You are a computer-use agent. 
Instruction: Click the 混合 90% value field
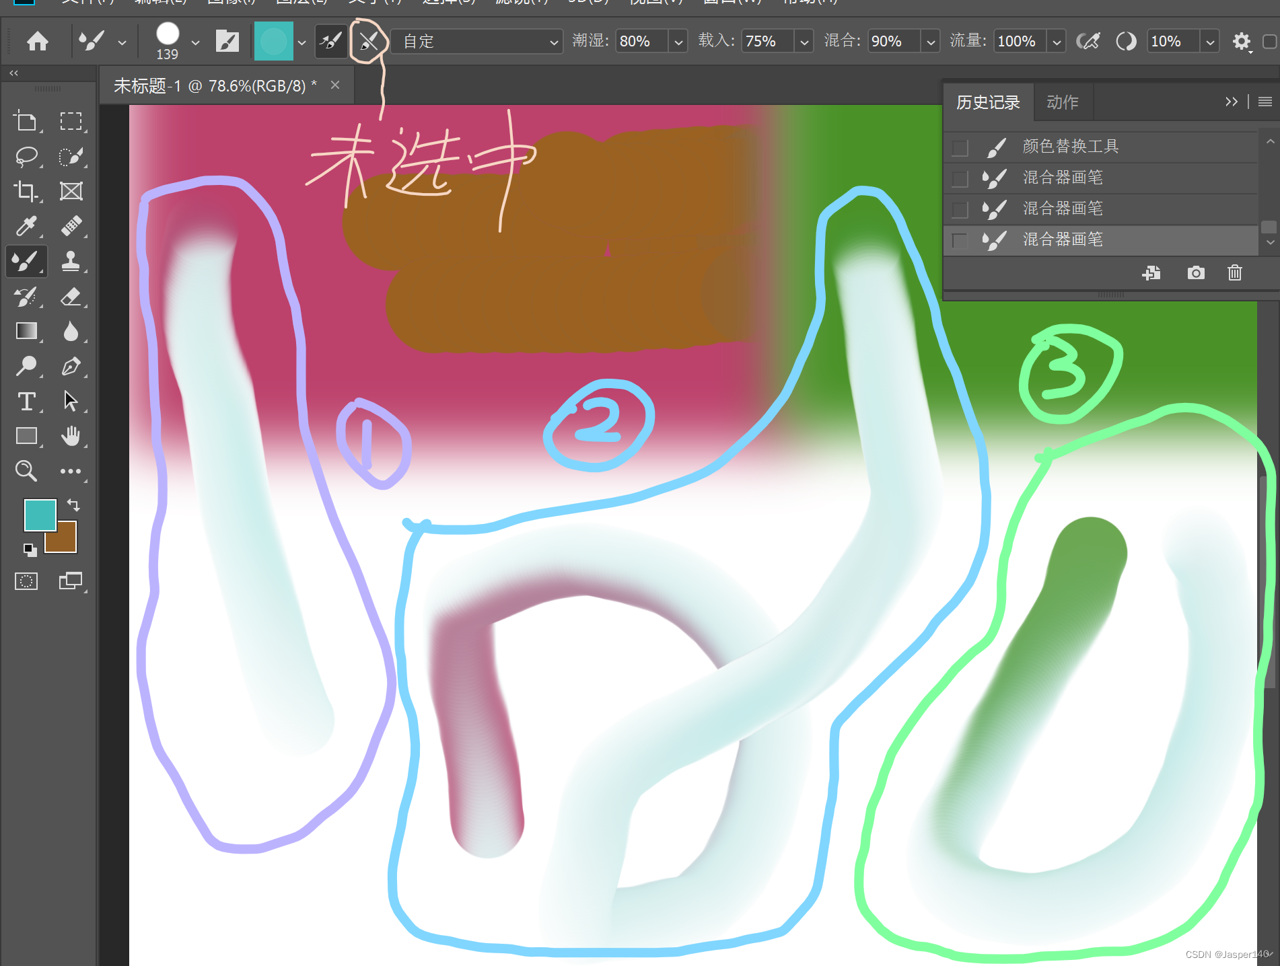tap(893, 42)
